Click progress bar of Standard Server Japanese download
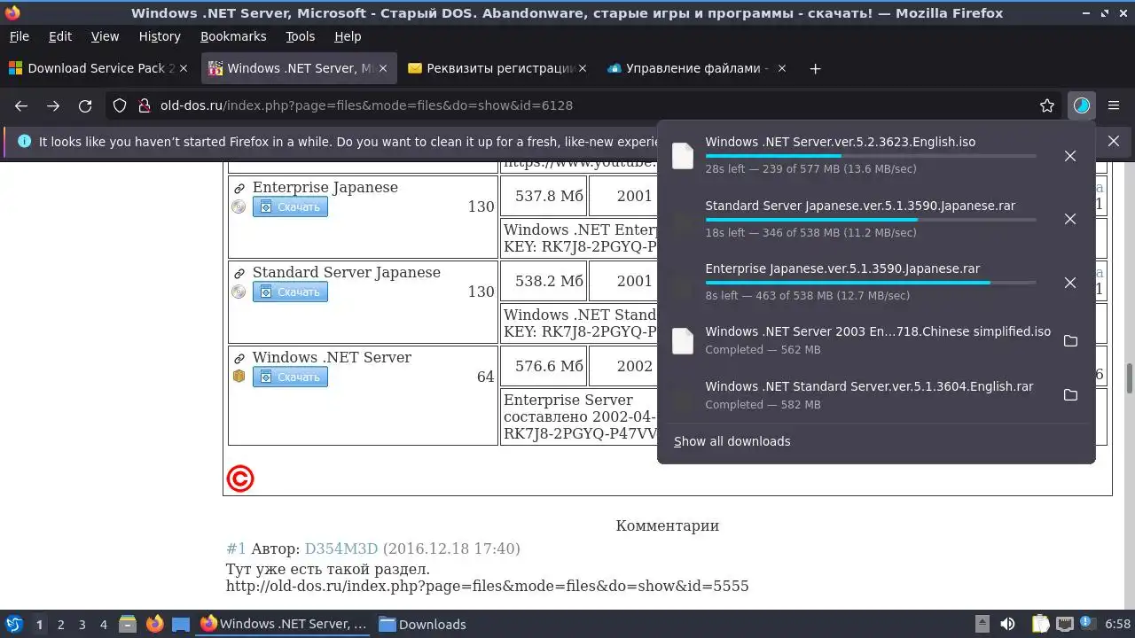This screenshot has height=638, width=1135. pyautogui.click(x=870, y=220)
